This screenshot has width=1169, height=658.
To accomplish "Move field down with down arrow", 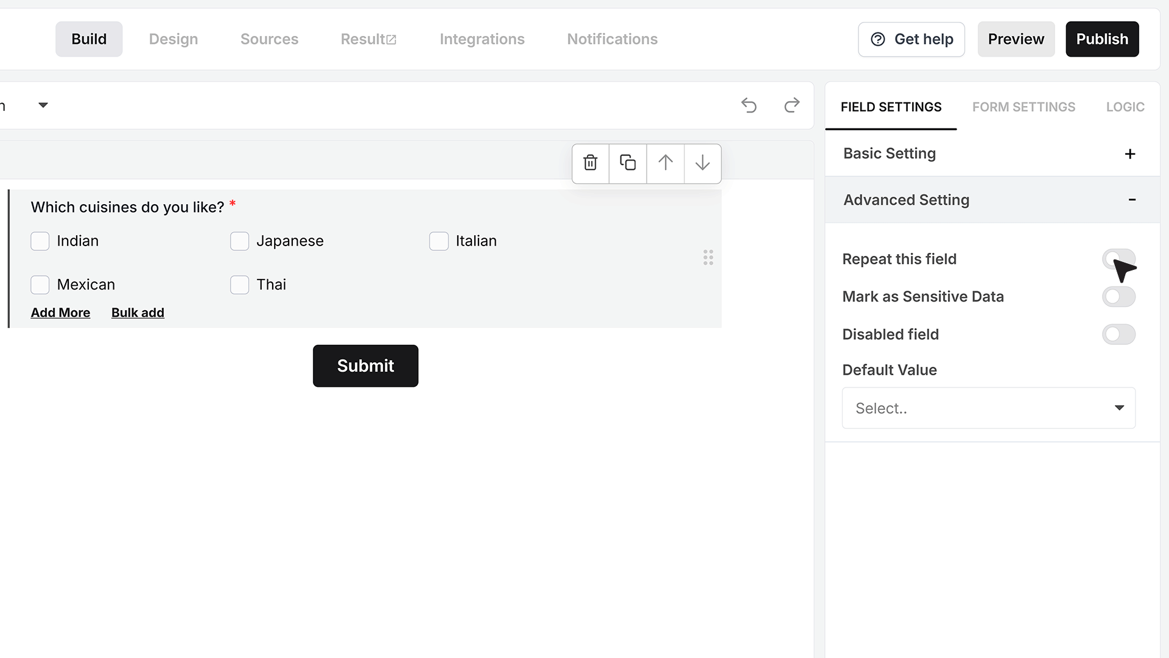I will pyautogui.click(x=703, y=163).
